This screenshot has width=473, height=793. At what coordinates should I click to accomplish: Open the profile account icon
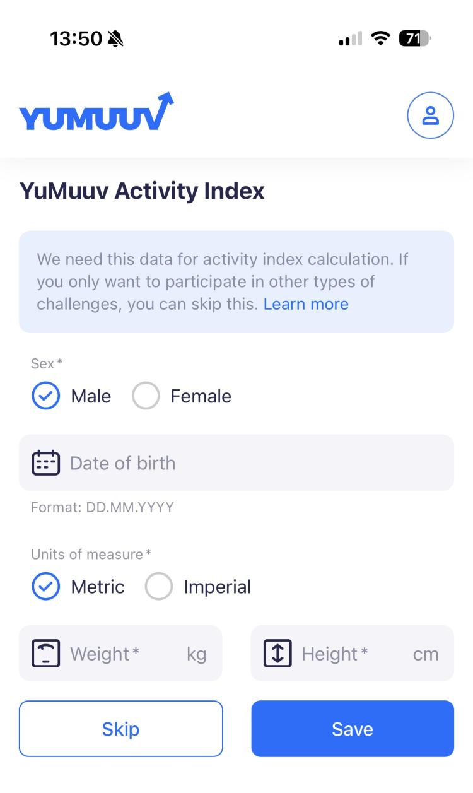coord(431,115)
